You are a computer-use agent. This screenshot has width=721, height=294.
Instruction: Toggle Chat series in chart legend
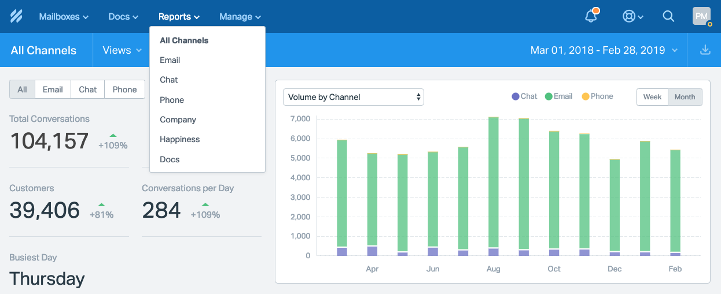pos(524,96)
